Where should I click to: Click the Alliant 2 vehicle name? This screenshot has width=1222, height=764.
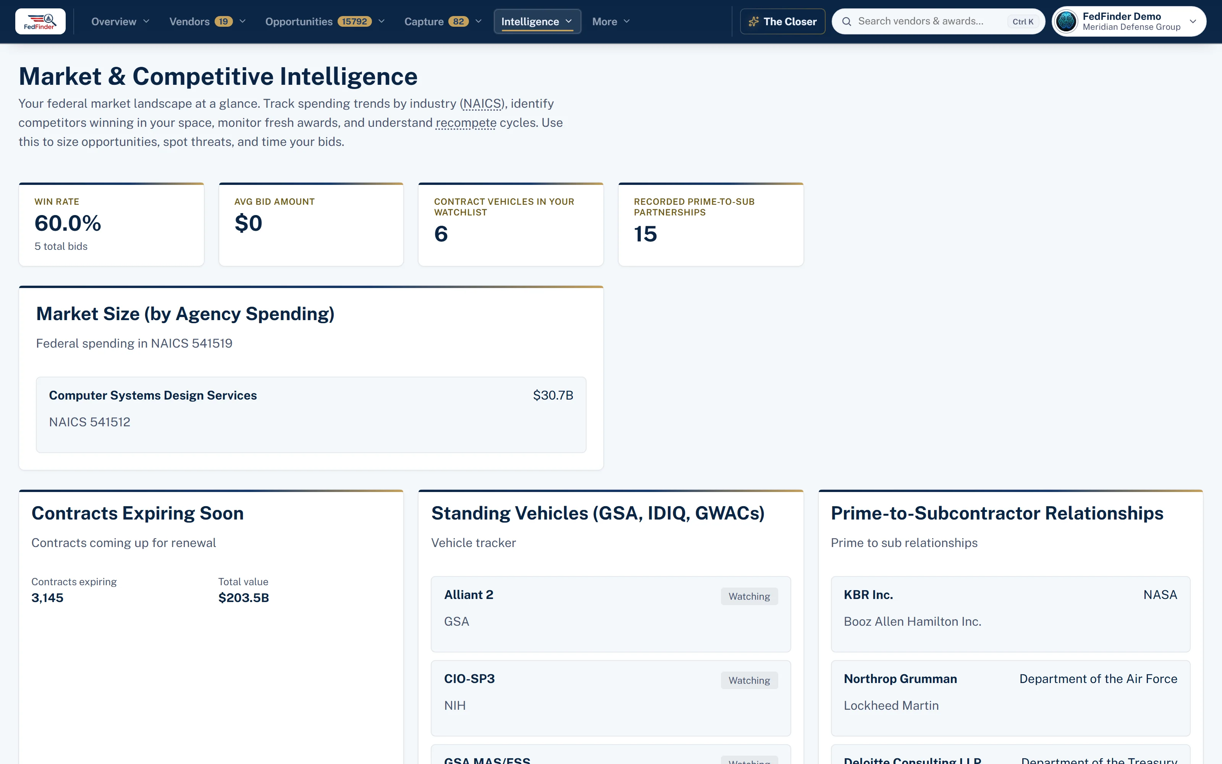469,595
